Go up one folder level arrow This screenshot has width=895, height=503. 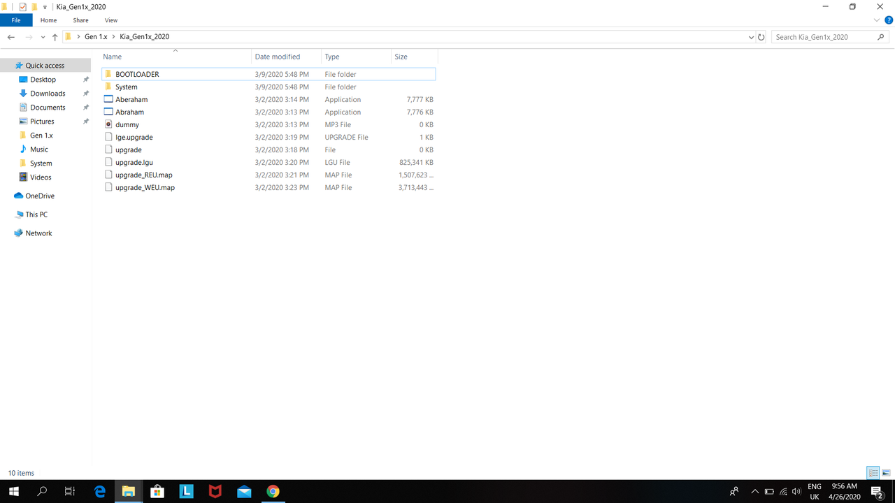[x=55, y=37]
